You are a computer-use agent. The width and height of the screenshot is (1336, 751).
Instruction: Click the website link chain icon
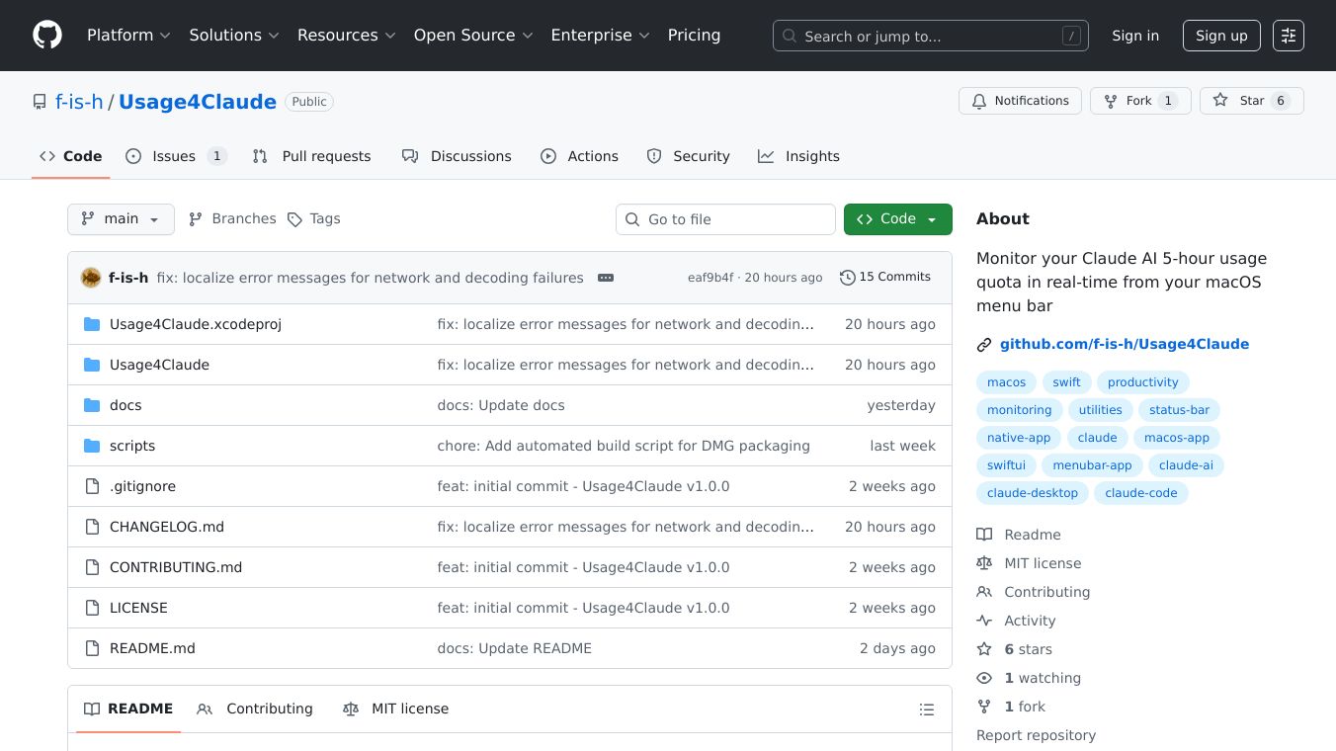point(984,345)
